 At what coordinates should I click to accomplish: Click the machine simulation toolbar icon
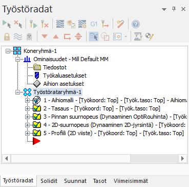(x=138, y=36)
